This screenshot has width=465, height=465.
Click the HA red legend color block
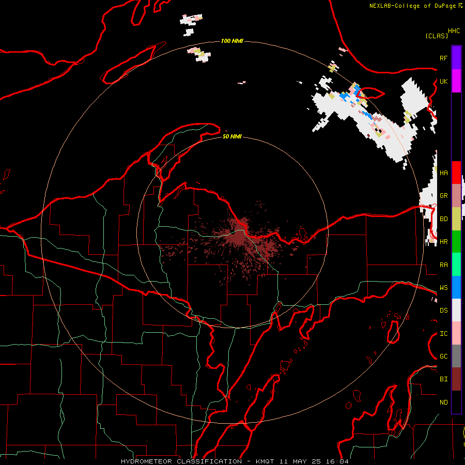[456, 173]
